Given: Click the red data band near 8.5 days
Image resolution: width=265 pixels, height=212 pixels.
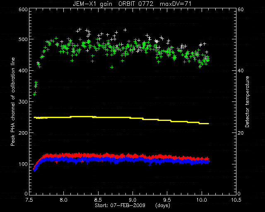Looking at the screenshot, I should point(98,155).
